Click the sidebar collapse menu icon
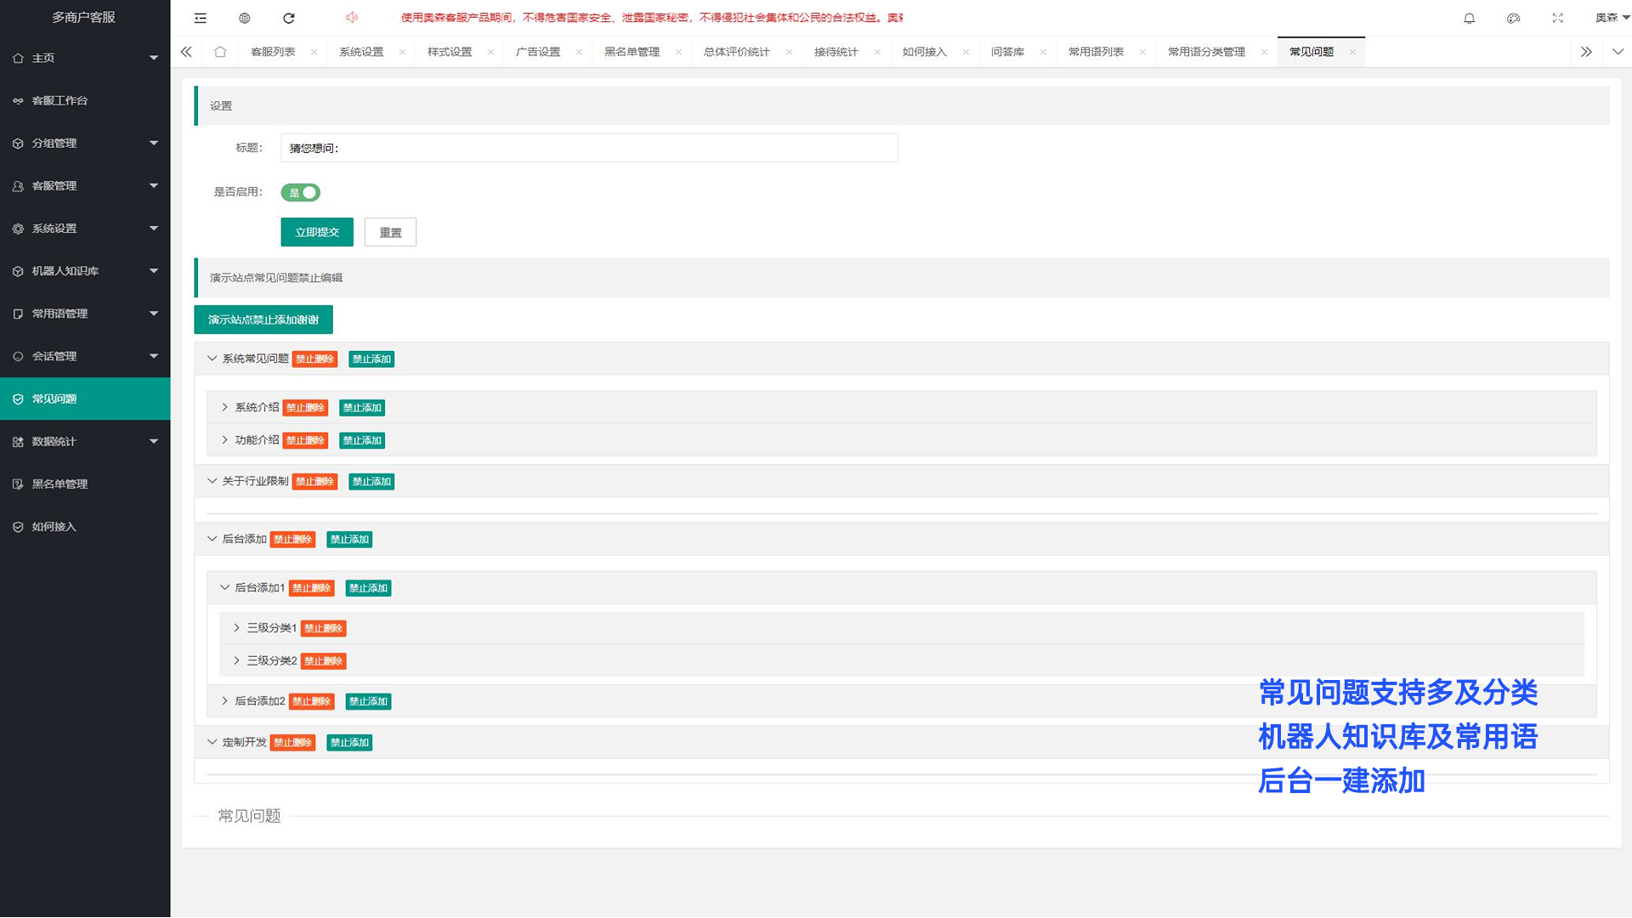This screenshot has height=918, width=1632. click(x=201, y=18)
